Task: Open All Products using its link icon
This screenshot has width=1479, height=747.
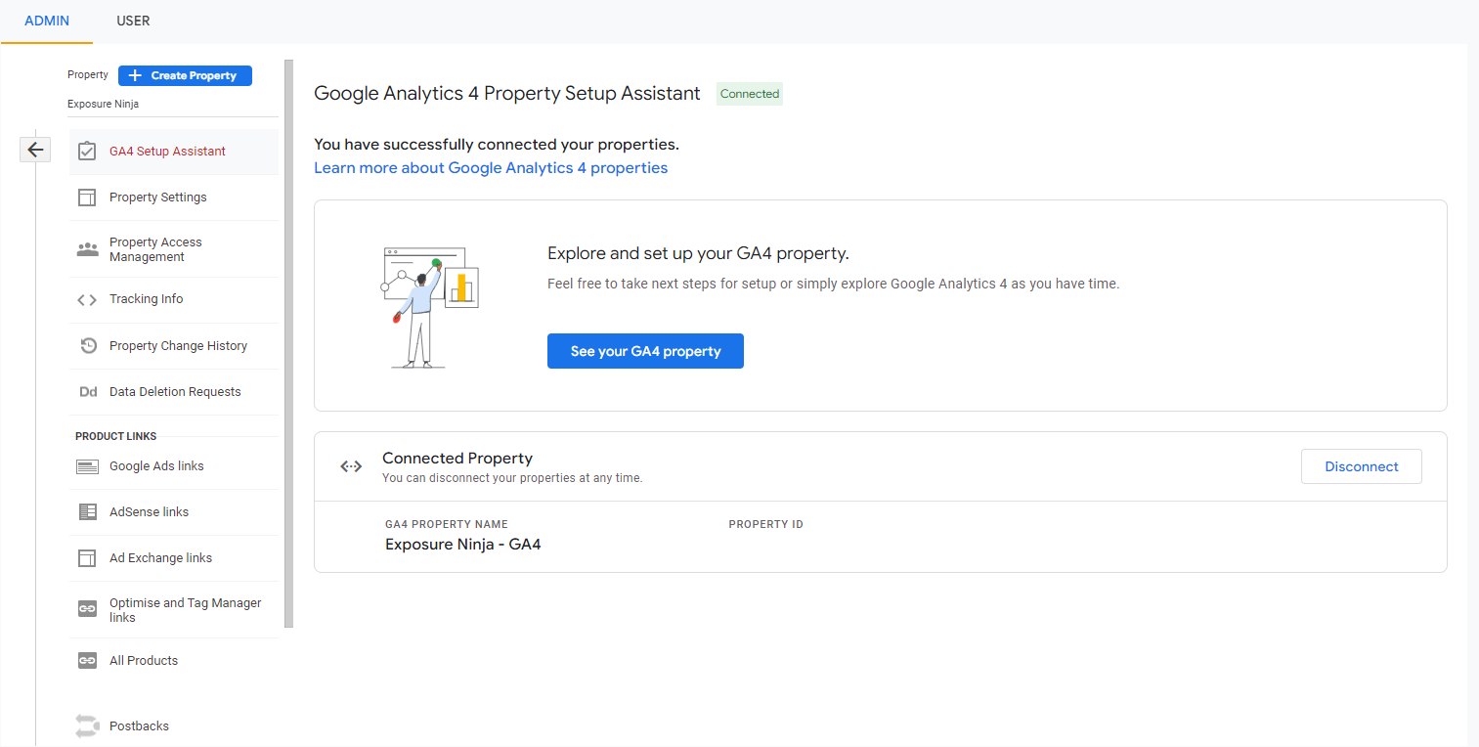Action: [87, 660]
